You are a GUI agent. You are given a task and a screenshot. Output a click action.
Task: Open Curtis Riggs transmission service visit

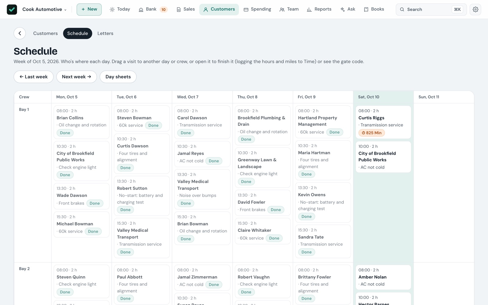(383, 122)
